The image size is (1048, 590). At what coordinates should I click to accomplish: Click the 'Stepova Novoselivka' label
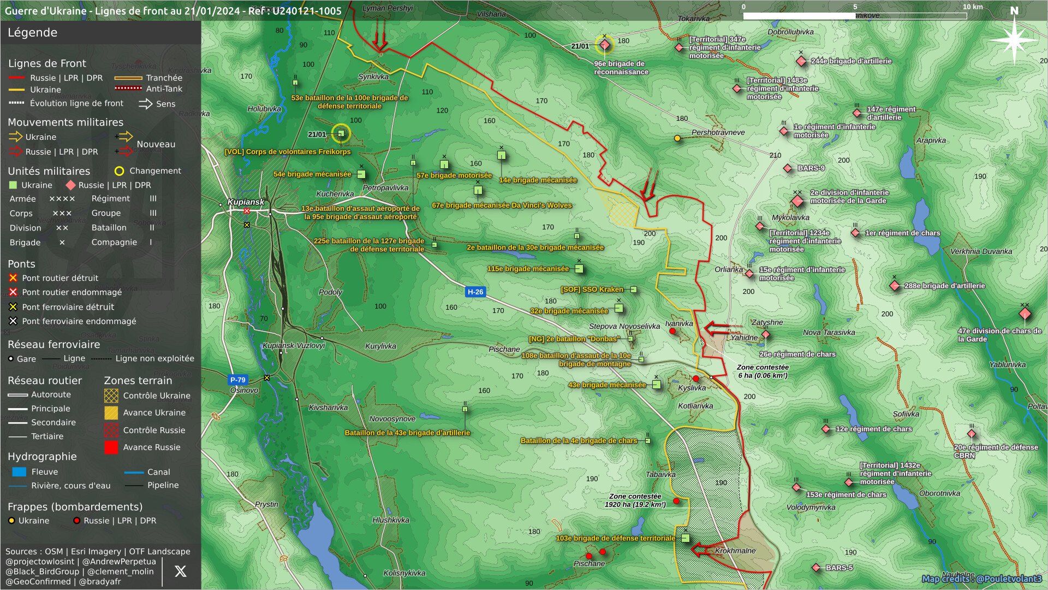coord(624,326)
